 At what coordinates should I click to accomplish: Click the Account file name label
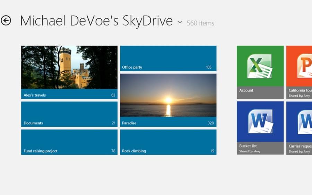click(x=246, y=90)
